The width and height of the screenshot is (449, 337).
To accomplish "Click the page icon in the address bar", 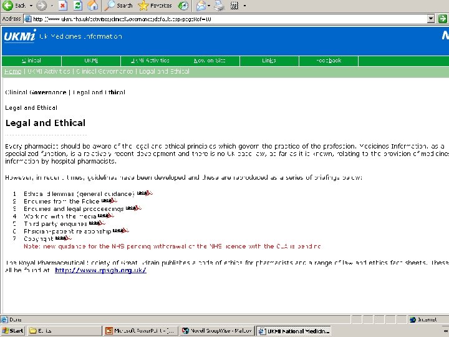I will point(28,19).
